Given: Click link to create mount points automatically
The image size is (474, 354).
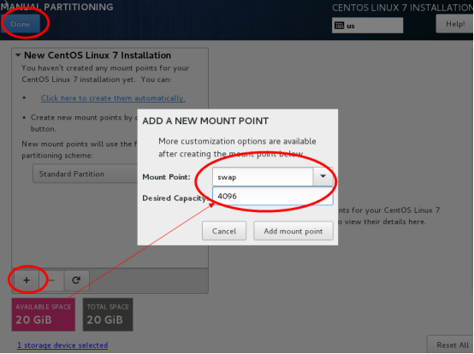Looking at the screenshot, I should (x=113, y=98).
